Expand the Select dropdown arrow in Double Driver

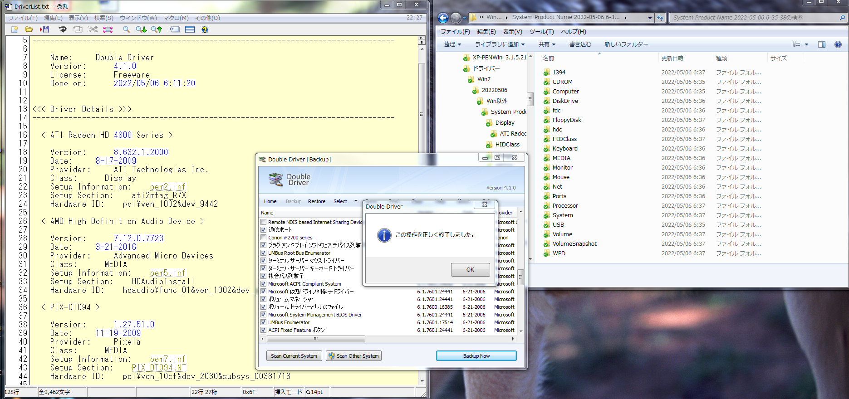pos(356,201)
